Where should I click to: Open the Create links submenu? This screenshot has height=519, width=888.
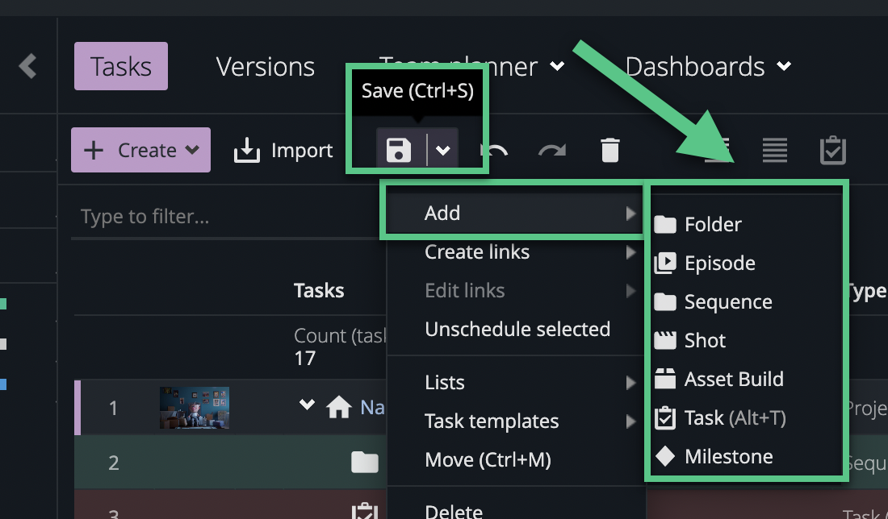[x=477, y=251]
